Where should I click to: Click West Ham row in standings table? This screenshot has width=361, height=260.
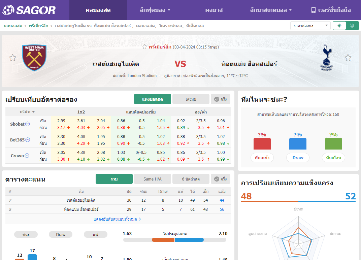(x=118, y=200)
